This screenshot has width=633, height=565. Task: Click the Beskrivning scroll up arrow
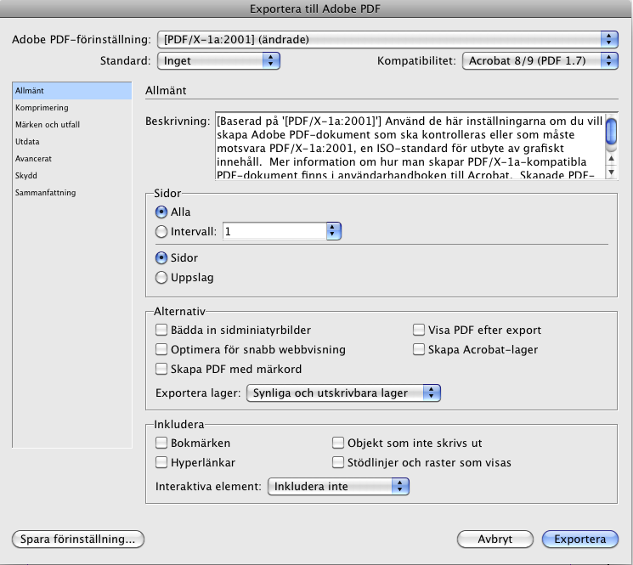[612, 158]
